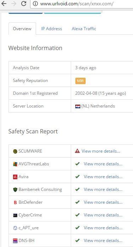Click the c_APT_ure green checkmark
The image size is (133, 247).
77,227
